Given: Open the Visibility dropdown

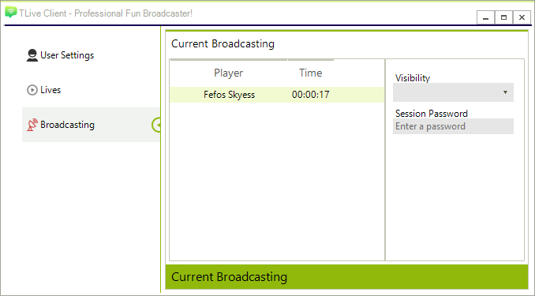Looking at the screenshot, I should click(x=453, y=92).
